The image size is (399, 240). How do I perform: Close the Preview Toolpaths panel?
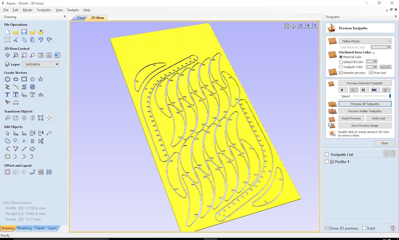(x=384, y=143)
